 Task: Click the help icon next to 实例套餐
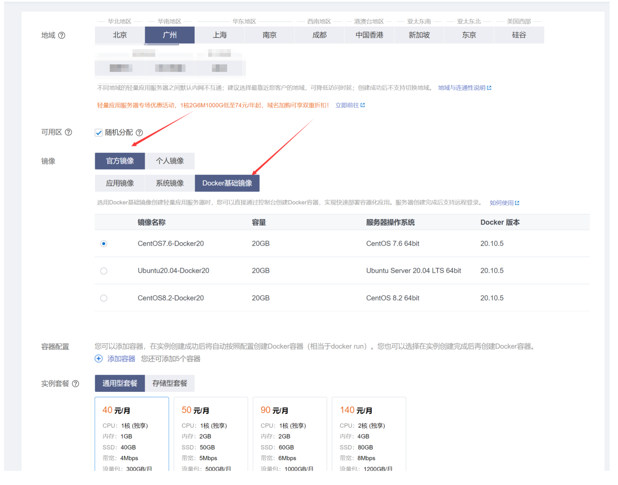tap(76, 383)
